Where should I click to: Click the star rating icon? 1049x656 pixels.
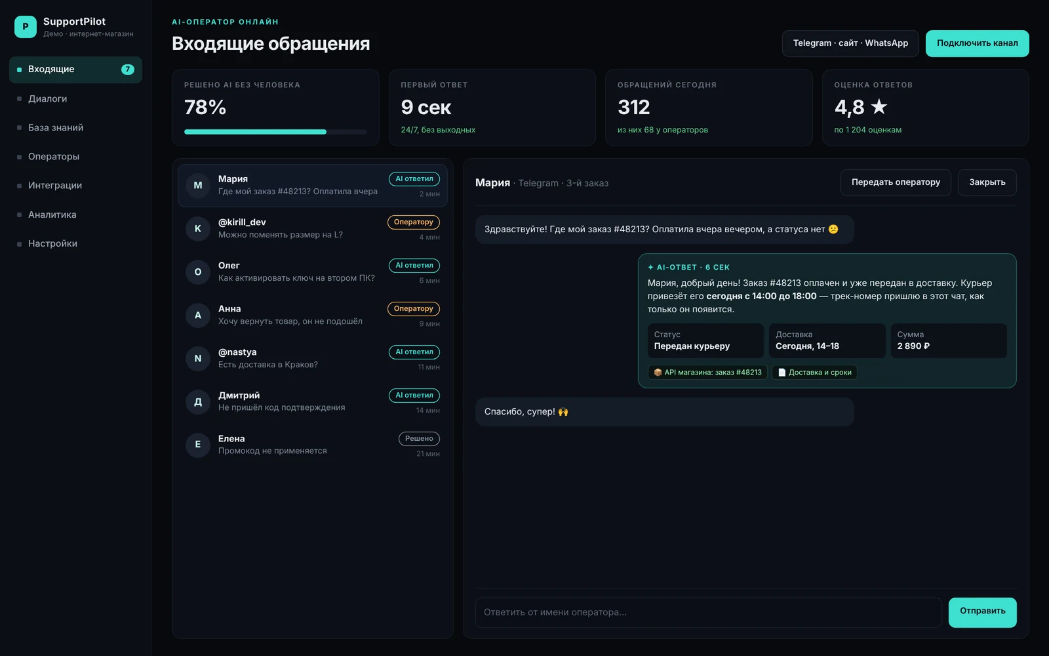click(x=879, y=106)
